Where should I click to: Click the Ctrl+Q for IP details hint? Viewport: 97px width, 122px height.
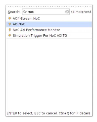[x=75, y=113]
